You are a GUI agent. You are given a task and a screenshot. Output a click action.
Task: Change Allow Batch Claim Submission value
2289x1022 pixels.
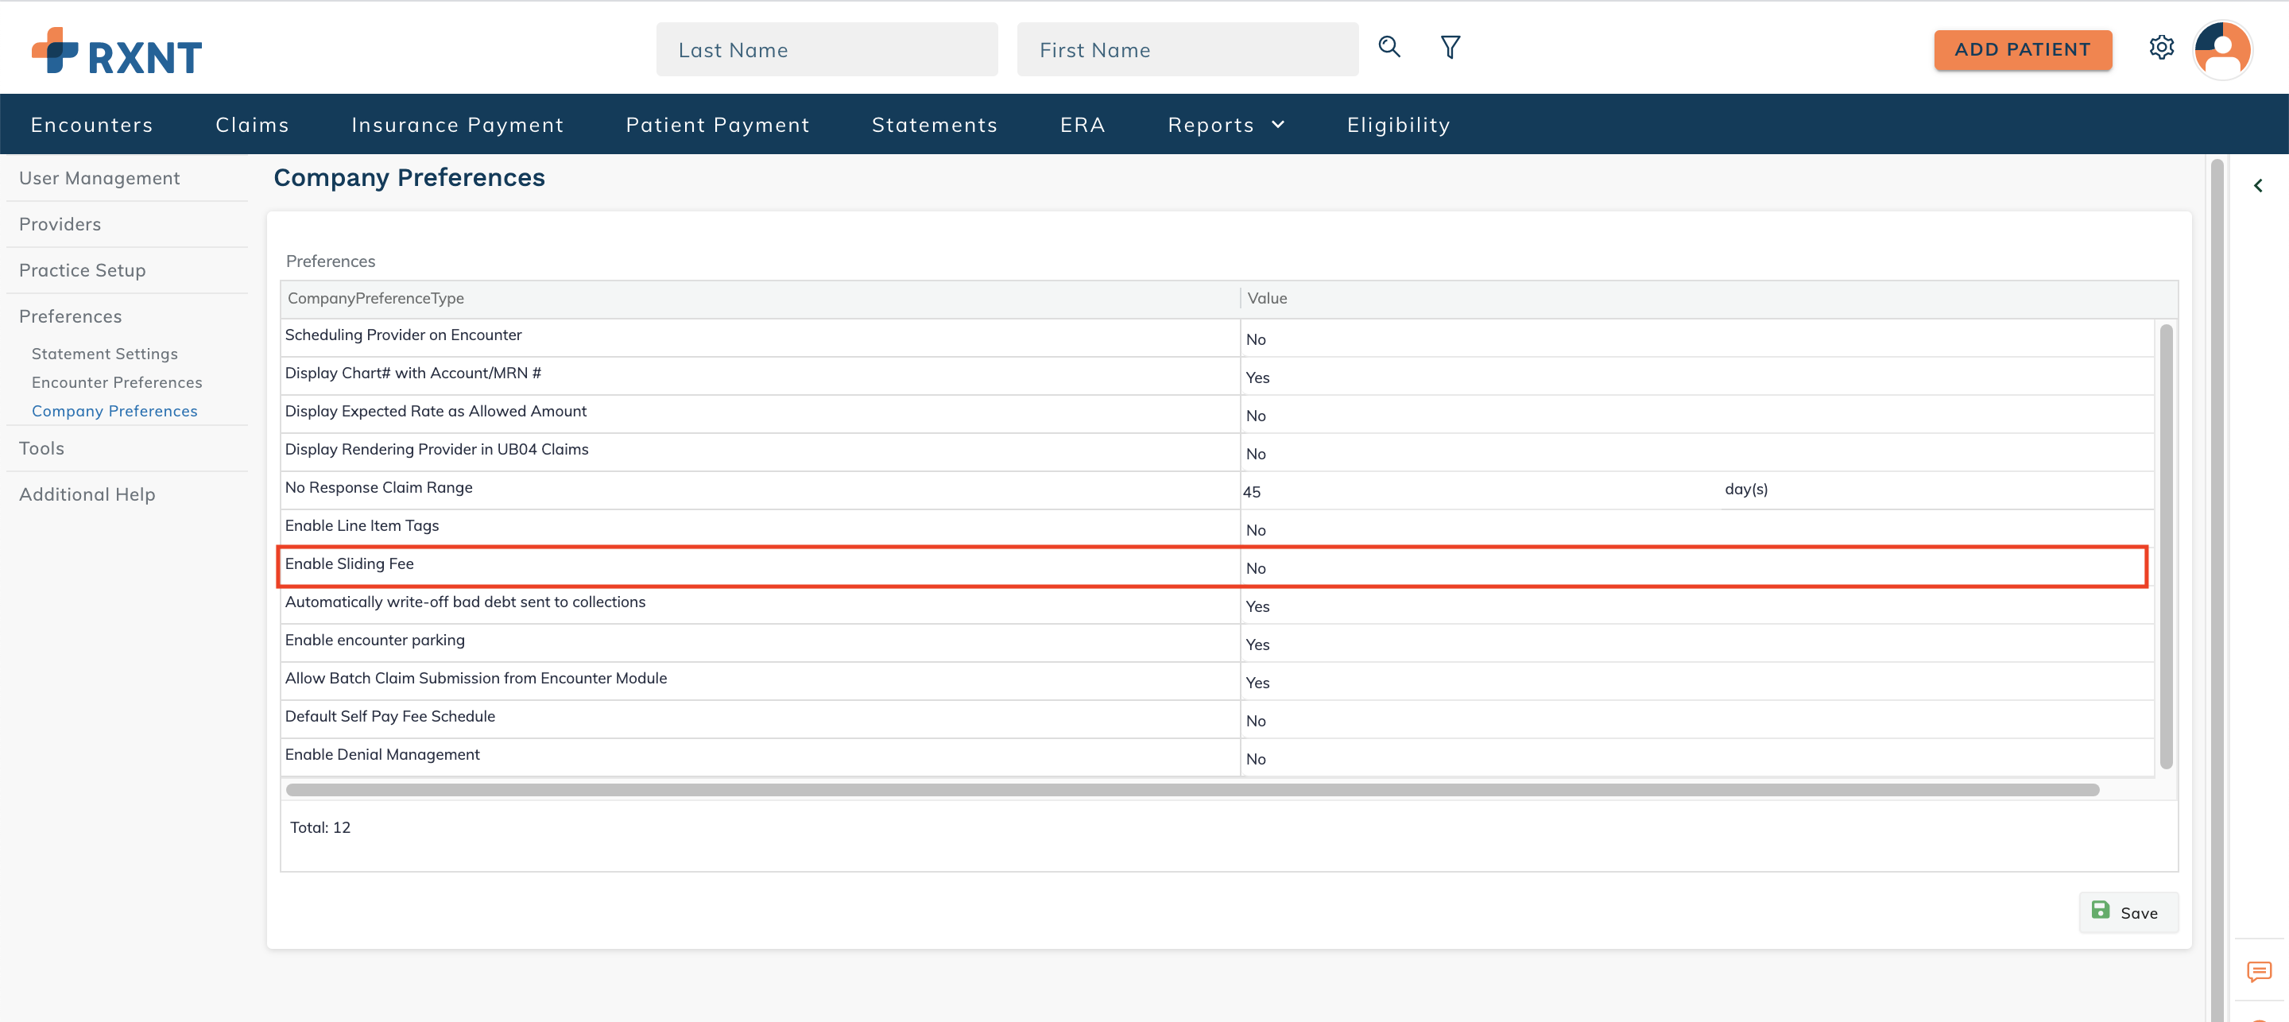click(x=1696, y=683)
